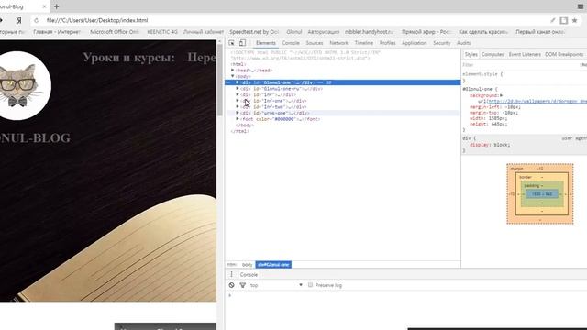
Task: Toggle the device toolbar icon
Action: coord(242,43)
